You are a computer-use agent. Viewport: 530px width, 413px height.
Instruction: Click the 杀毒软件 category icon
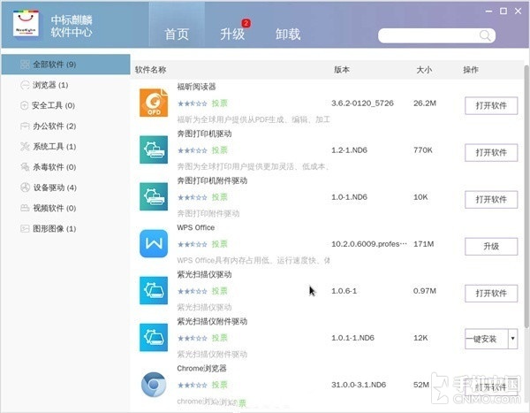[25, 167]
